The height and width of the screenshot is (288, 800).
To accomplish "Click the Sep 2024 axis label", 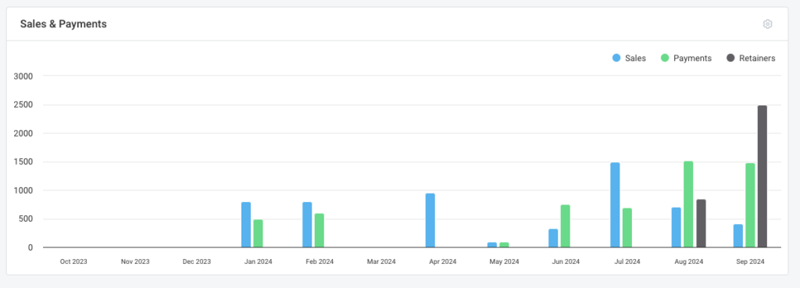I will tap(750, 261).
